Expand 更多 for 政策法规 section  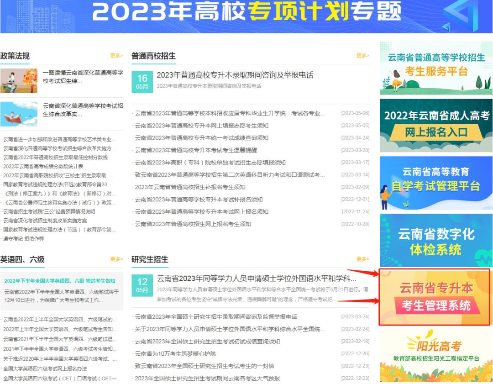(x=116, y=56)
